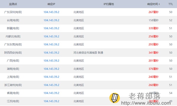Sort by 响应时间 using the sort arrow icon
Image resolution: width=177 pixels, height=106 pixels.
(x=159, y=4)
